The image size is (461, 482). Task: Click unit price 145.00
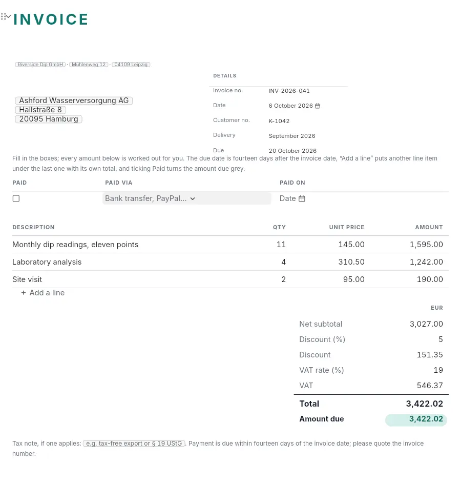(351, 245)
